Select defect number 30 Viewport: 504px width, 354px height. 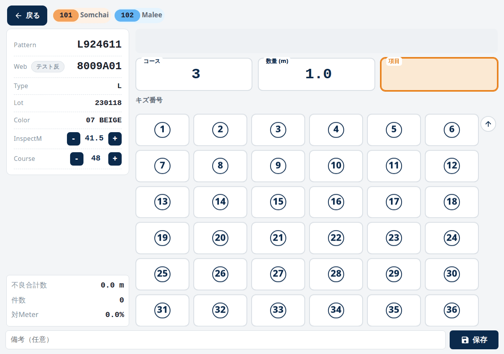pos(452,274)
